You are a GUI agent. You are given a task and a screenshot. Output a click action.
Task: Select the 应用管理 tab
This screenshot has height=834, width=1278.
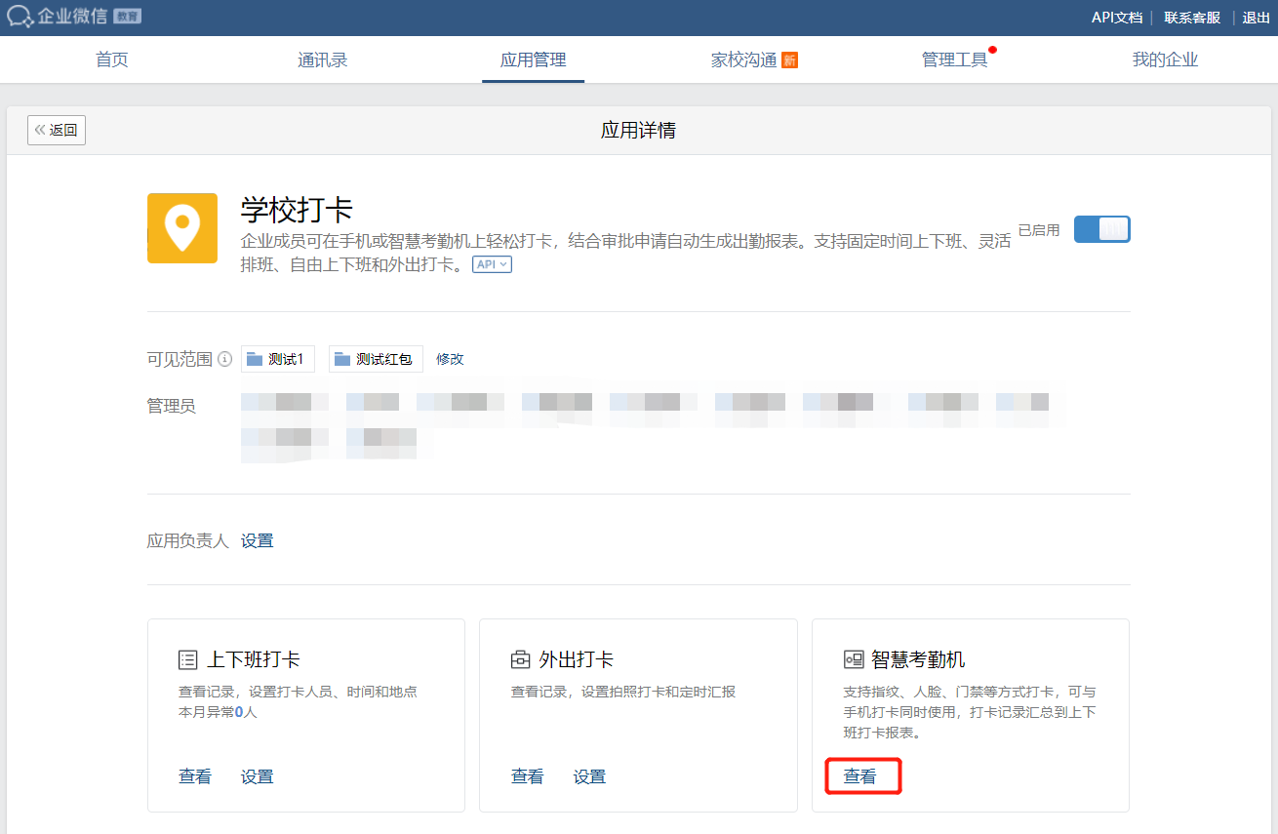click(533, 60)
